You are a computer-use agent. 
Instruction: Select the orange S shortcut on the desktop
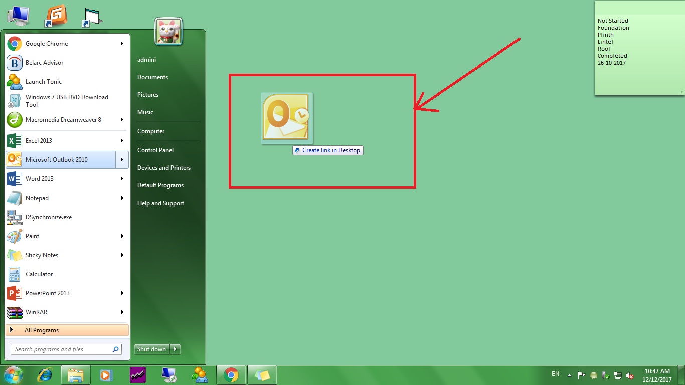click(x=56, y=16)
